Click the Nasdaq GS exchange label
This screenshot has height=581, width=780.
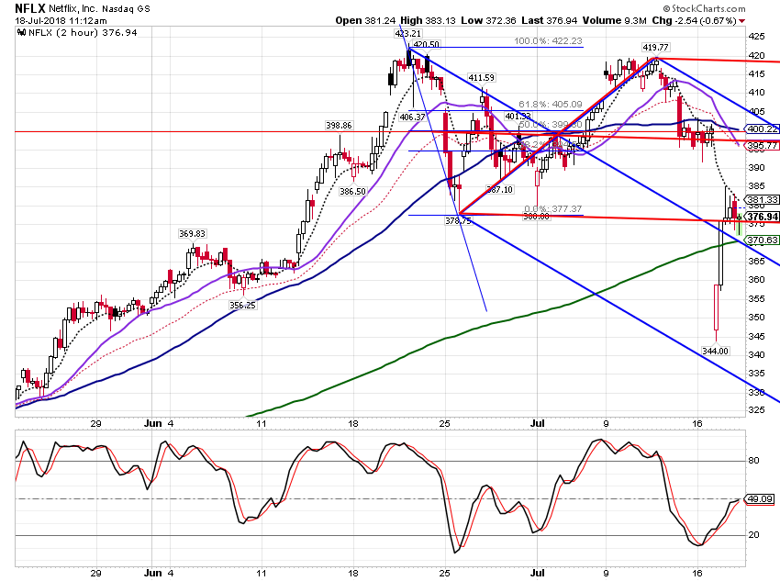point(126,9)
